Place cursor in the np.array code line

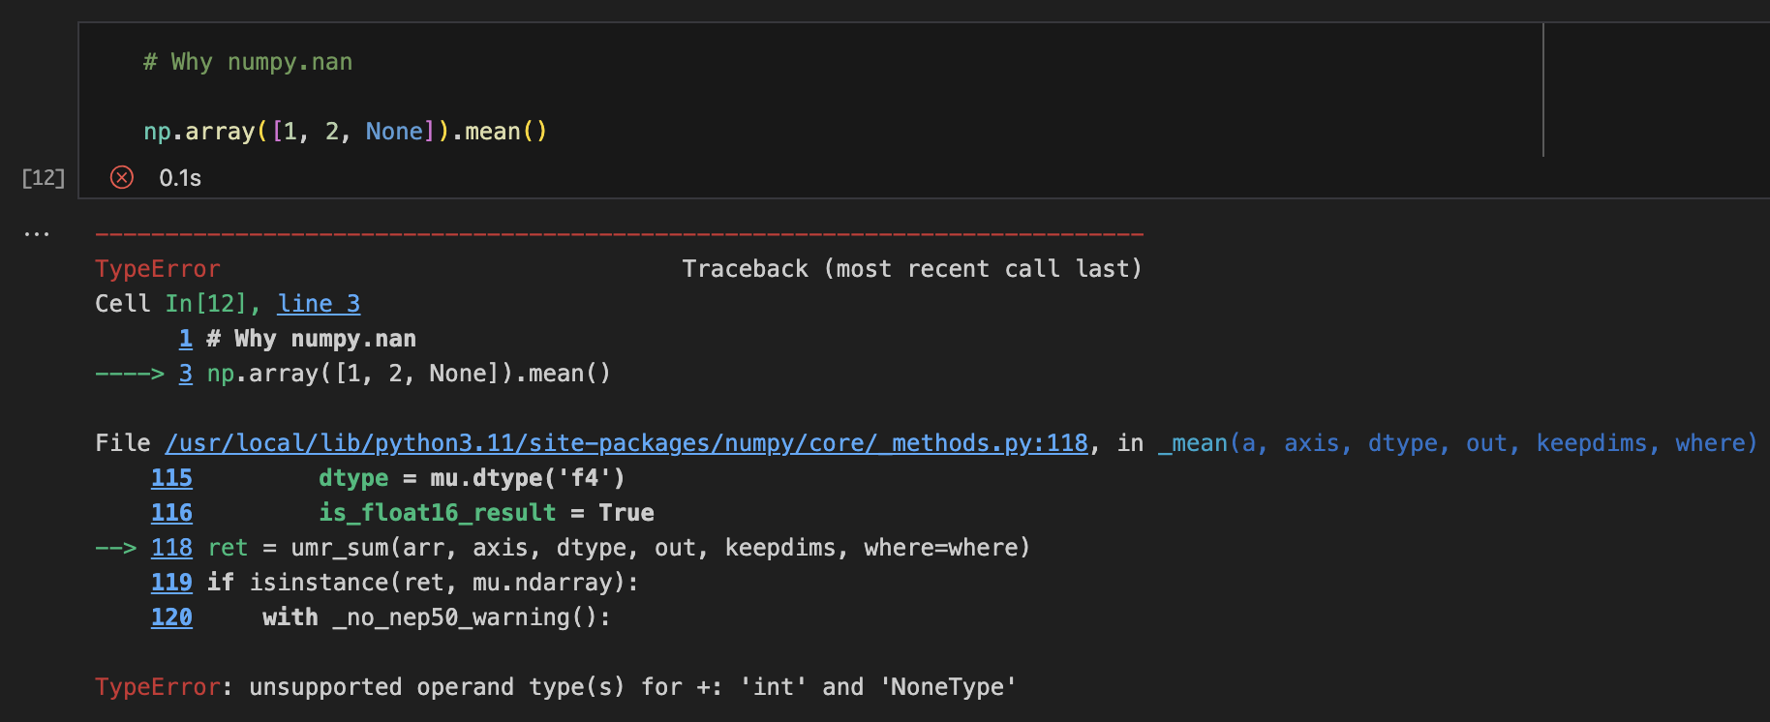(346, 132)
